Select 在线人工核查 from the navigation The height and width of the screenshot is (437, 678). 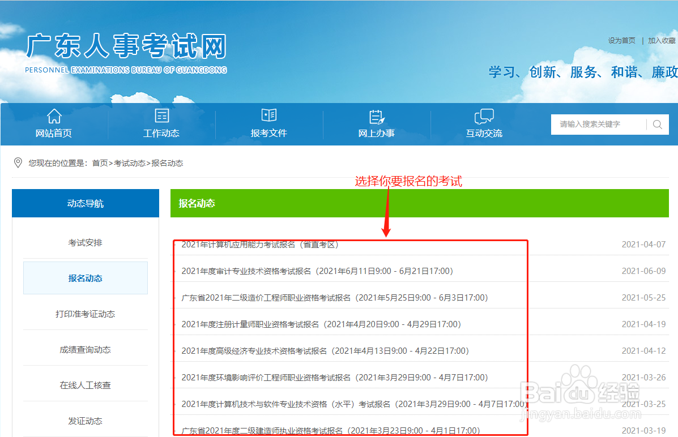click(x=85, y=383)
